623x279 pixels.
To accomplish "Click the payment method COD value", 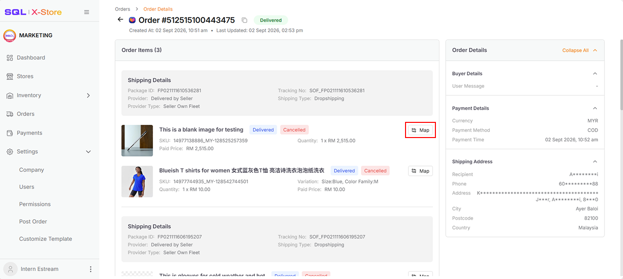I will coord(593,130).
